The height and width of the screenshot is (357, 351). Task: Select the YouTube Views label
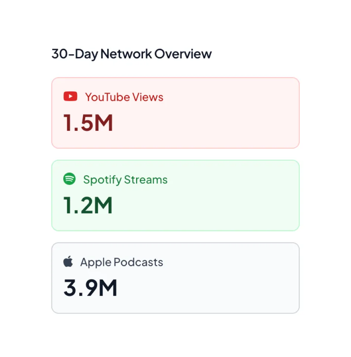pos(124,97)
